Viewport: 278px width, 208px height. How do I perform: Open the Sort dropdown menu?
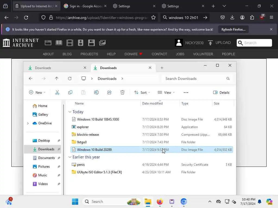click(x=142, y=93)
